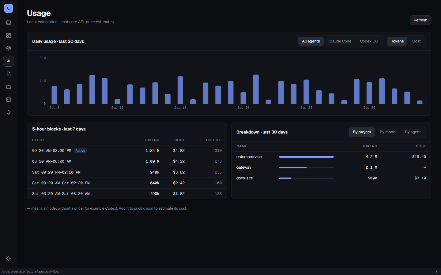The height and width of the screenshot is (275, 441).
Task: Select Sat 03:20 AM-Sat 08:20 AM block
Action: 127,194
